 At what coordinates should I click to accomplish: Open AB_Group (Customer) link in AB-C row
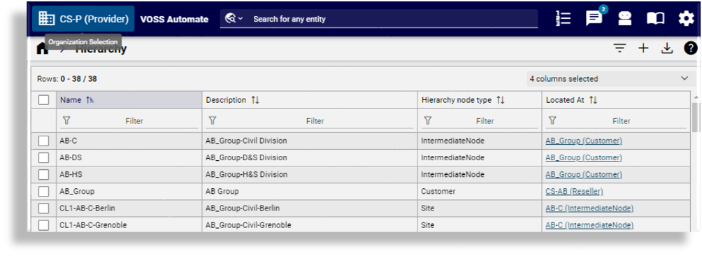coord(584,141)
